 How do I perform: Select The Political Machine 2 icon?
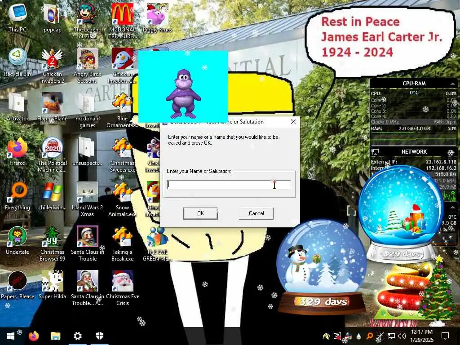52,155
